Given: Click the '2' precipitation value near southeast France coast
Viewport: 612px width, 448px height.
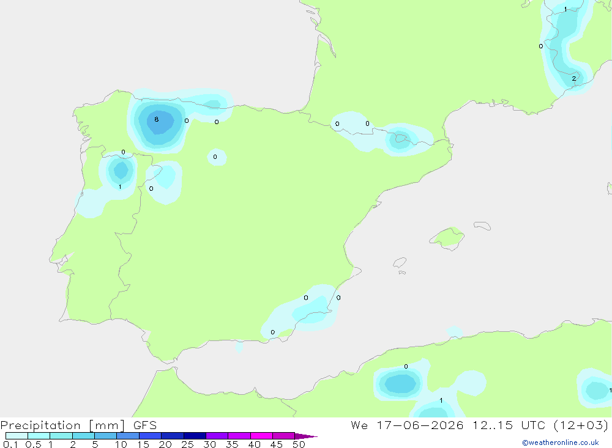Looking at the screenshot, I should click(x=574, y=78).
